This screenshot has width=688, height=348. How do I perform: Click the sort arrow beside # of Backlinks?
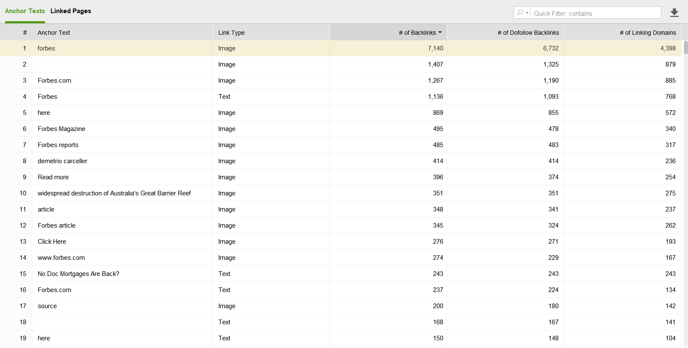(440, 33)
